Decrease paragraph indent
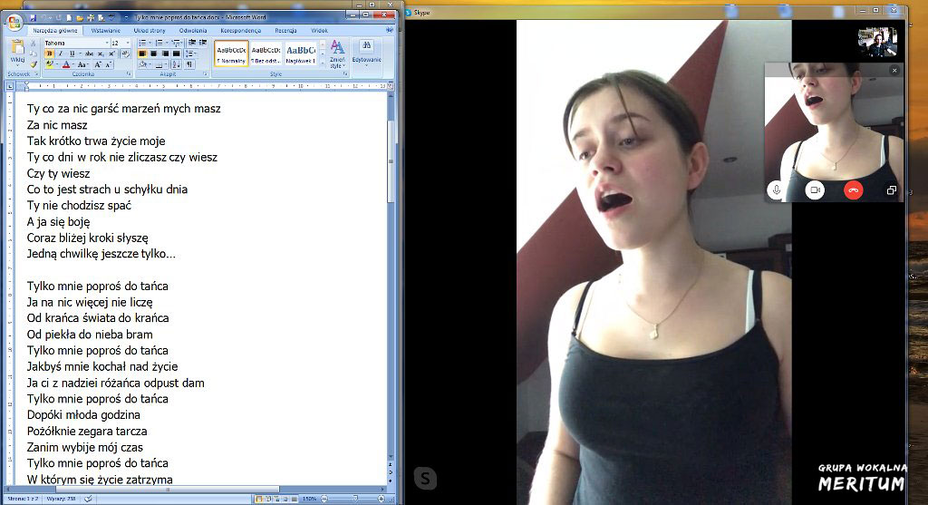 pos(192,43)
